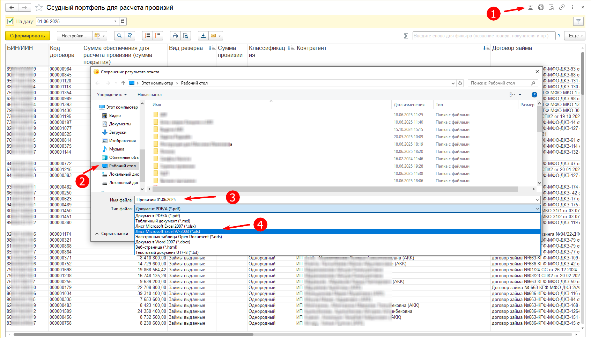Click the report's horizontal scrollbar at bottom
This screenshot has height=338, width=591.
[x=133, y=335]
